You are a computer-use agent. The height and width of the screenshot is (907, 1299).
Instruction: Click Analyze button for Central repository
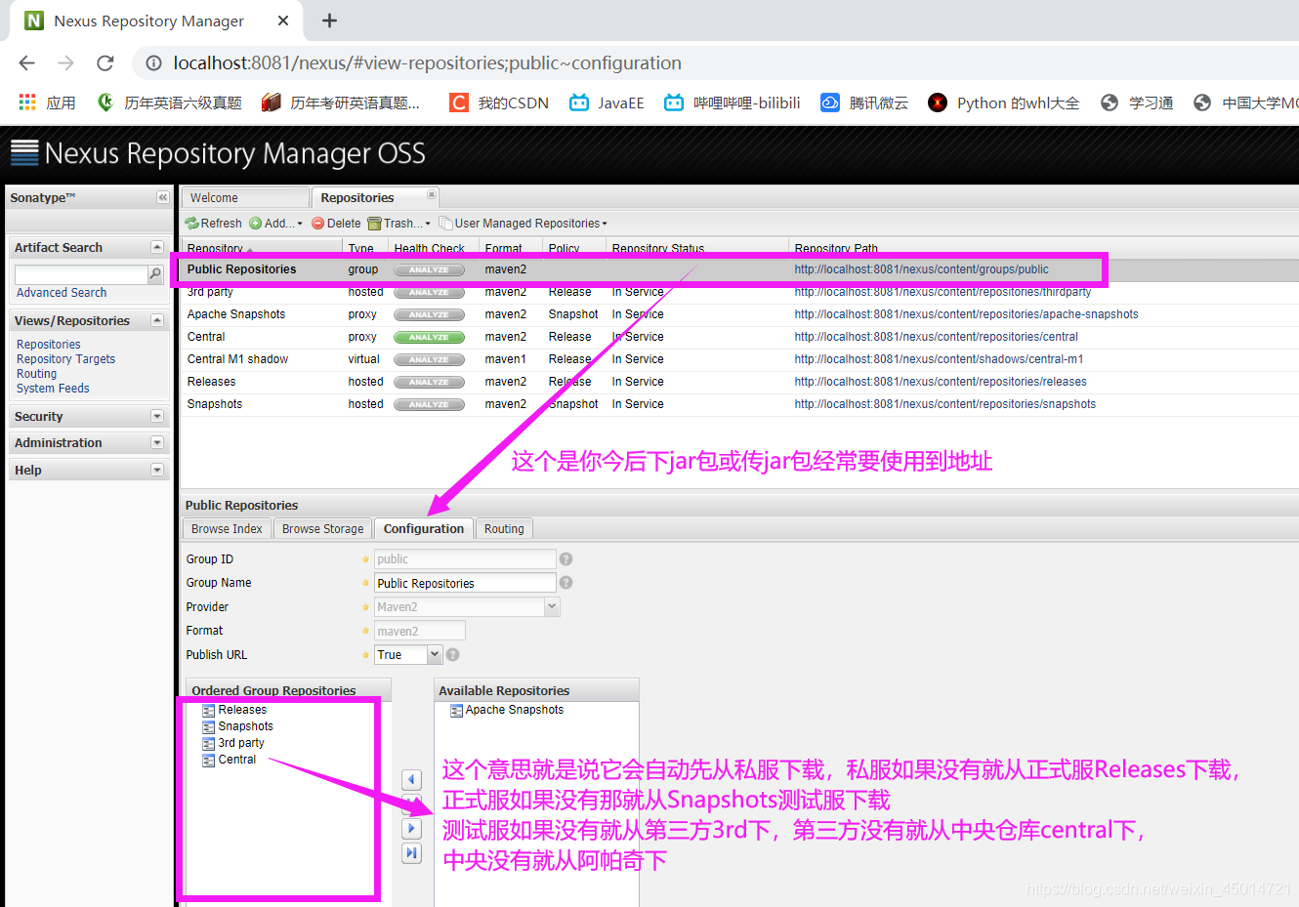coord(429,337)
